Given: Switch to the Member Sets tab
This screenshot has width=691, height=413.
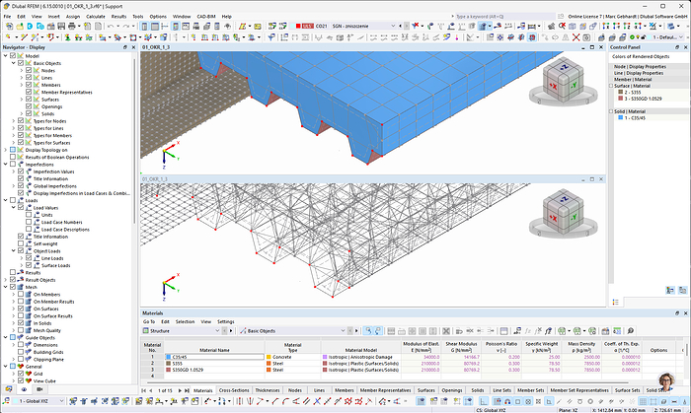Looking at the screenshot, I should pyautogui.click(x=531, y=390).
